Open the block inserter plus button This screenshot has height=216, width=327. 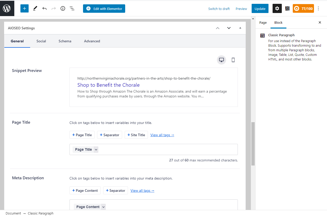(25, 8)
